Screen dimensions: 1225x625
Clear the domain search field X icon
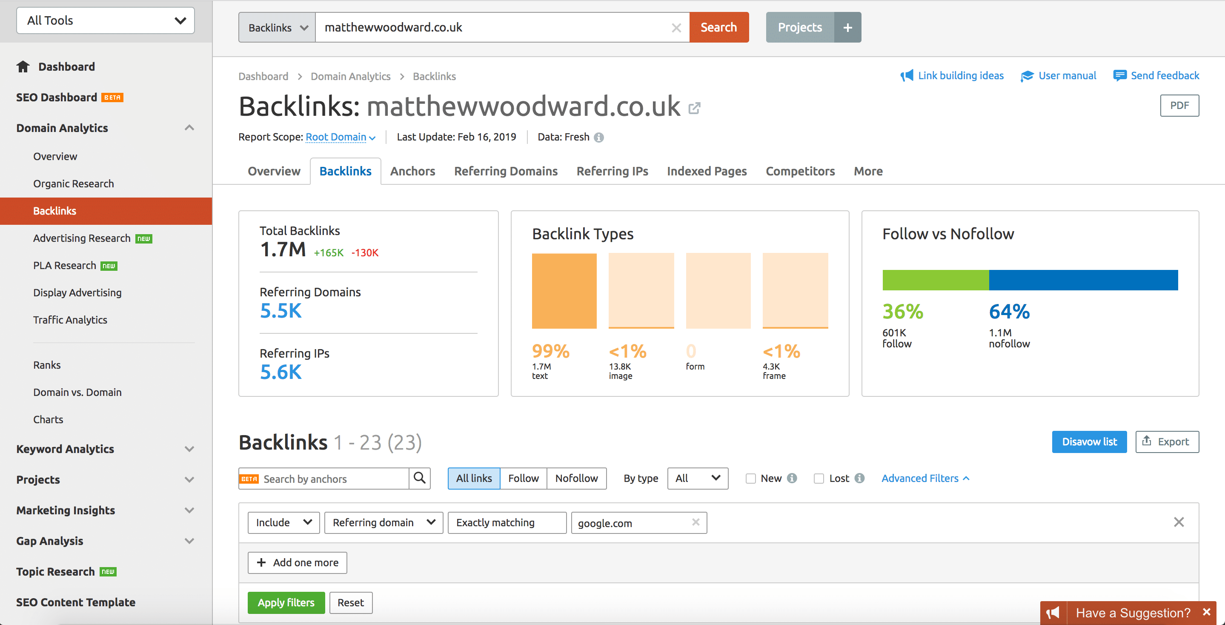pyautogui.click(x=676, y=28)
